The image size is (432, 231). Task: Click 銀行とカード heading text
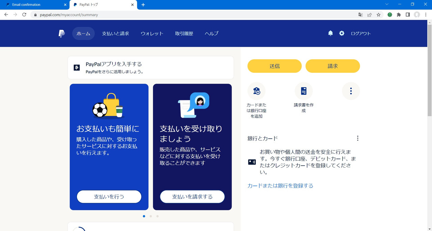[x=263, y=138]
